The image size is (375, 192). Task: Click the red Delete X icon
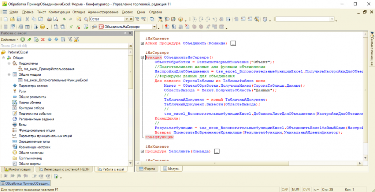click(x=43, y=39)
